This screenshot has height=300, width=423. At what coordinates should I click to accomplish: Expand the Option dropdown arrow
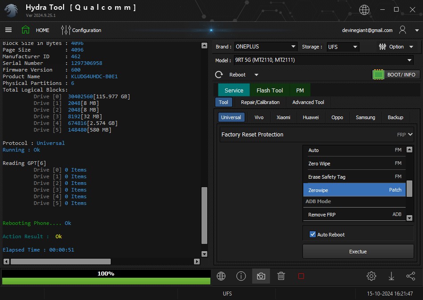[411, 47]
